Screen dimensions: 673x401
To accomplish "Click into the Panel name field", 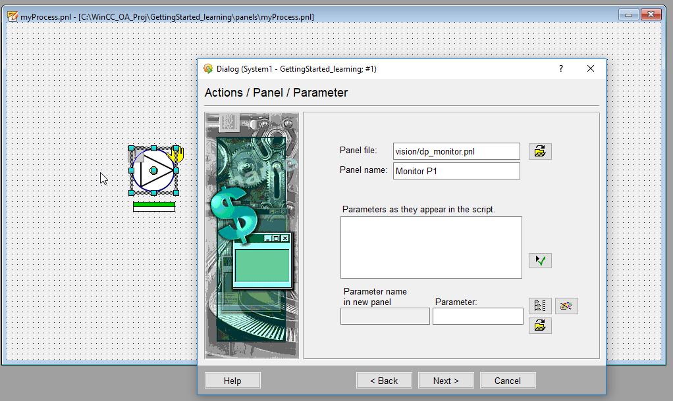I will pos(456,171).
